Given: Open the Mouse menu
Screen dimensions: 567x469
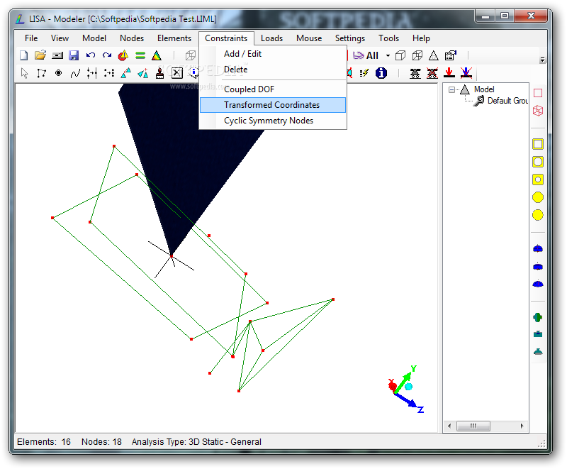Looking at the screenshot, I should click(x=309, y=38).
